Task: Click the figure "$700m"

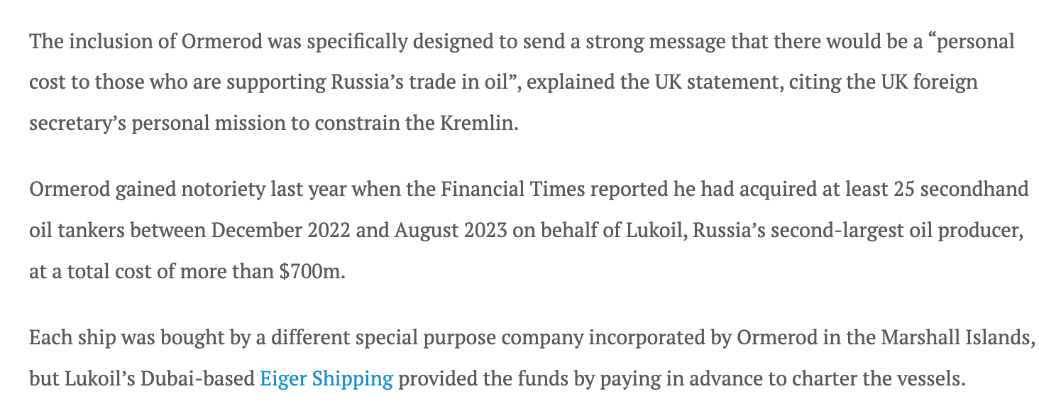Action: click(x=311, y=272)
